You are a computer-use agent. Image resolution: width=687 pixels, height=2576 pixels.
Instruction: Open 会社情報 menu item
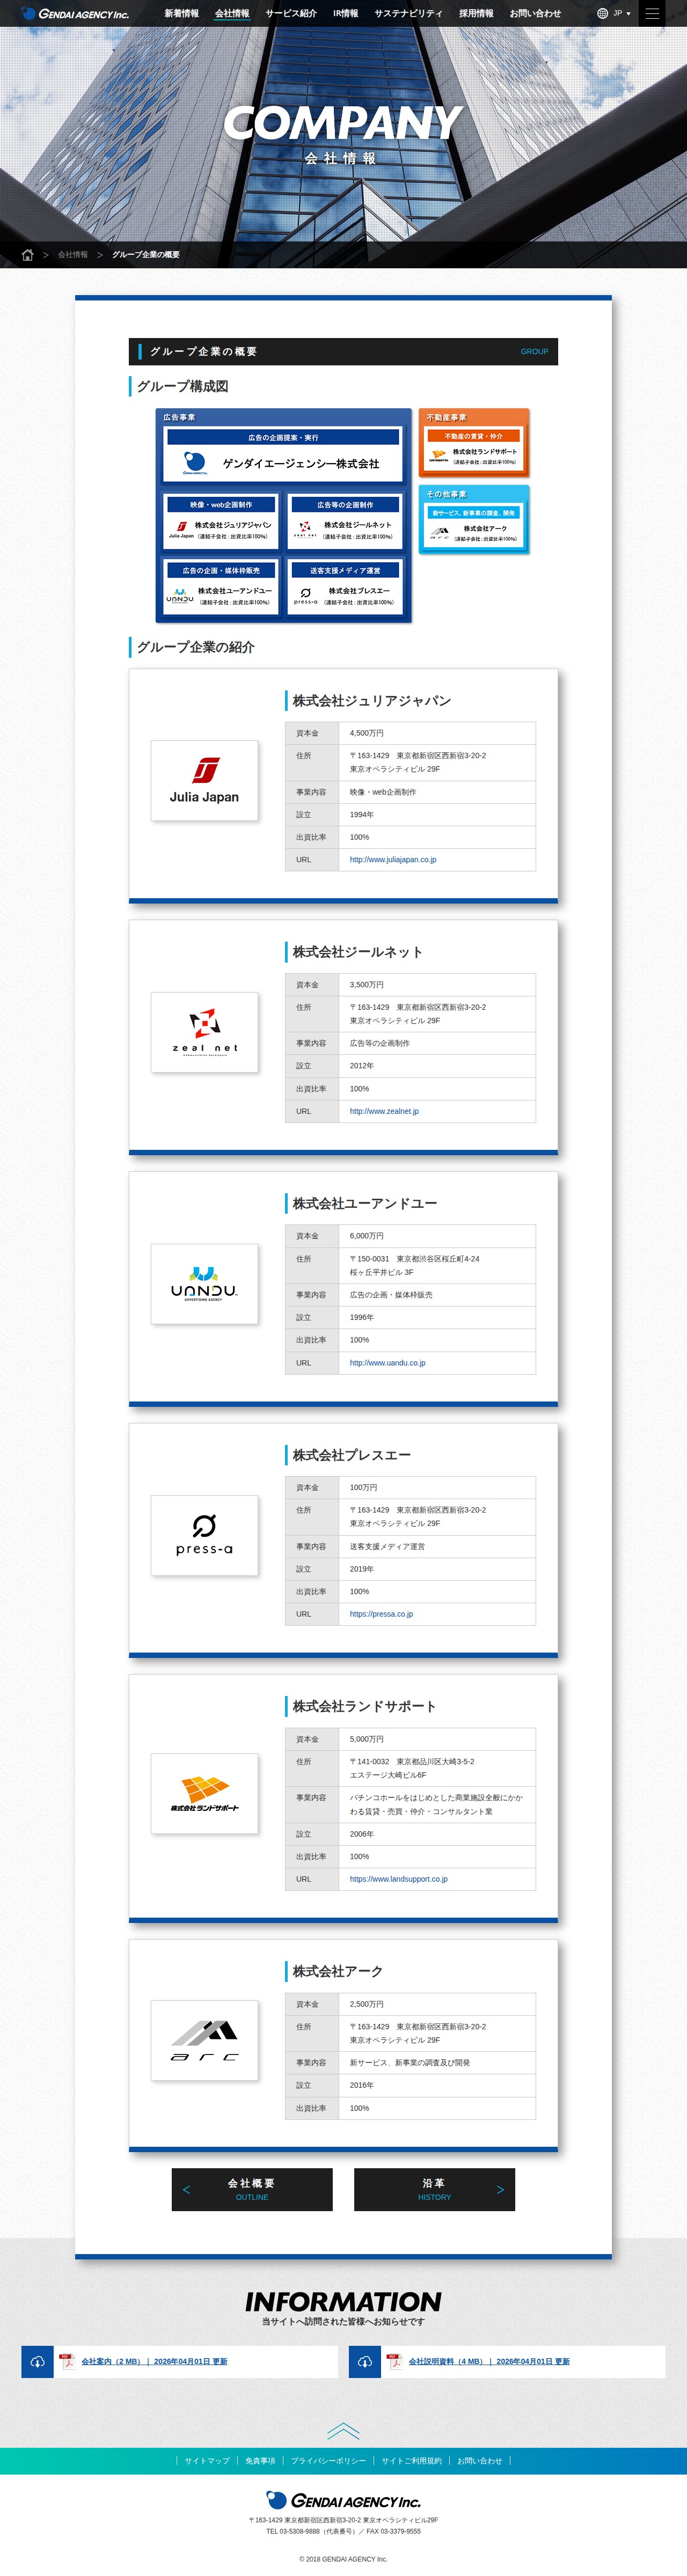pyautogui.click(x=232, y=14)
